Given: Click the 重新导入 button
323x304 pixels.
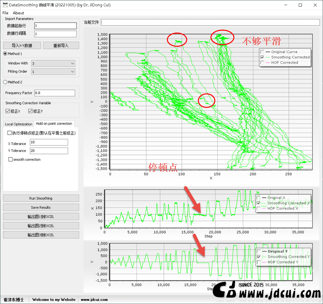Looking at the screenshot, I should pyautogui.click(x=61, y=45).
